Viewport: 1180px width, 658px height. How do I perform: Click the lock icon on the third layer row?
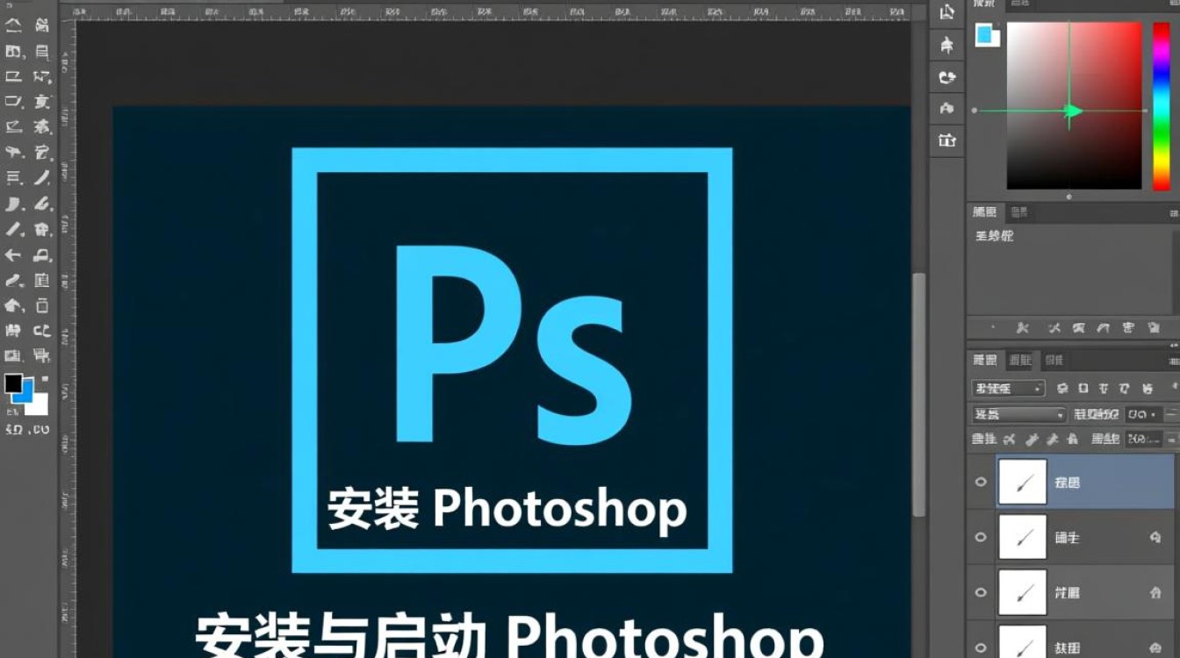point(1155,593)
